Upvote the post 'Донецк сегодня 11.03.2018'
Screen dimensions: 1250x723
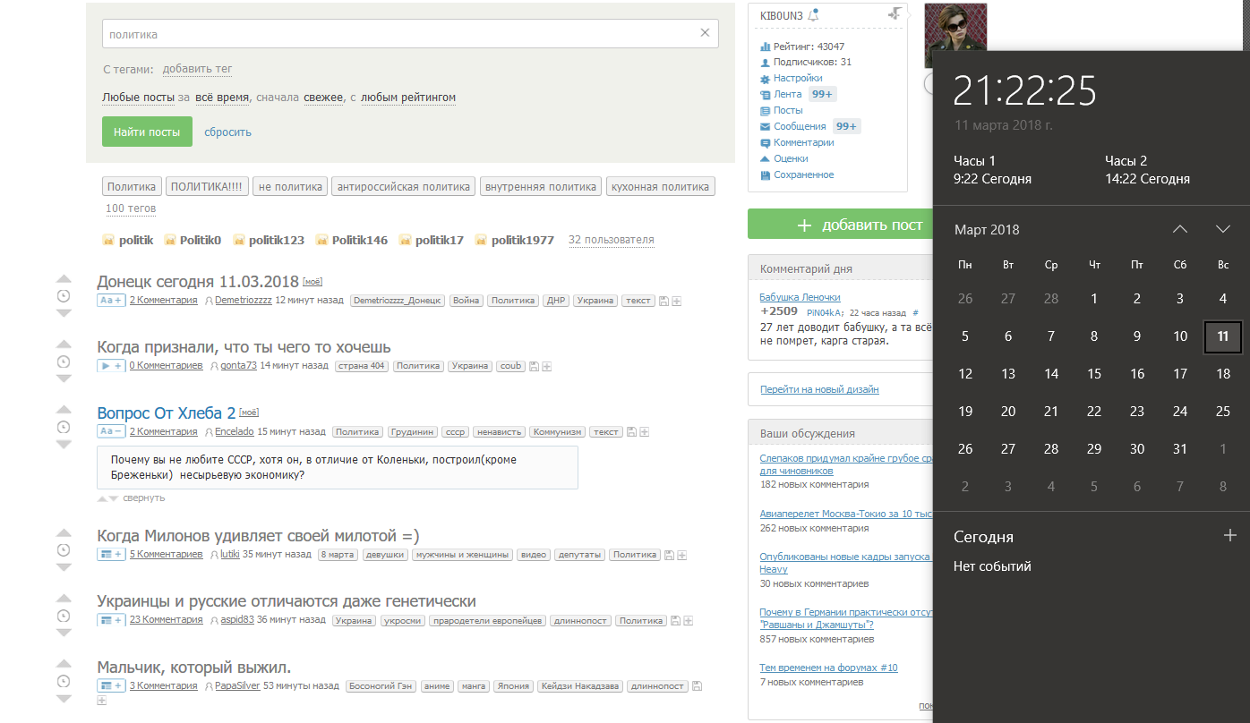tap(64, 279)
